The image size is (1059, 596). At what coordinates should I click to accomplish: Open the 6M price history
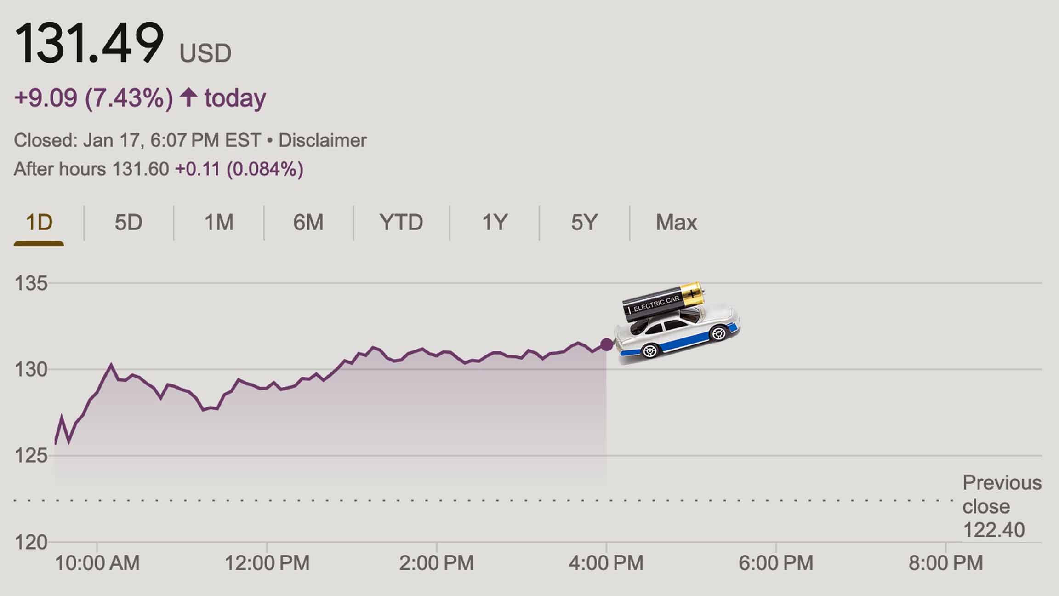(309, 222)
